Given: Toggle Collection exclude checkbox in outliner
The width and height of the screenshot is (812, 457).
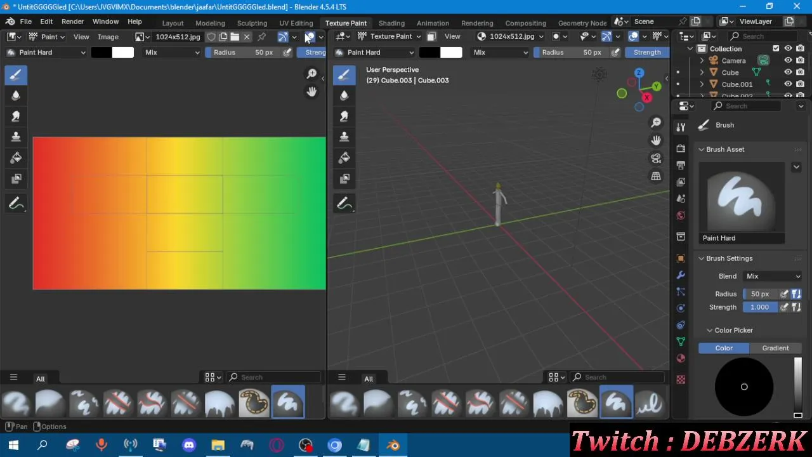Looking at the screenshot, I should tap(776, 48).
